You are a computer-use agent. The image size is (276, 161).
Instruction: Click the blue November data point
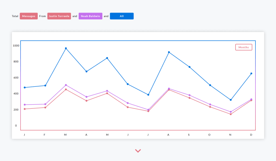click(231, 100)
